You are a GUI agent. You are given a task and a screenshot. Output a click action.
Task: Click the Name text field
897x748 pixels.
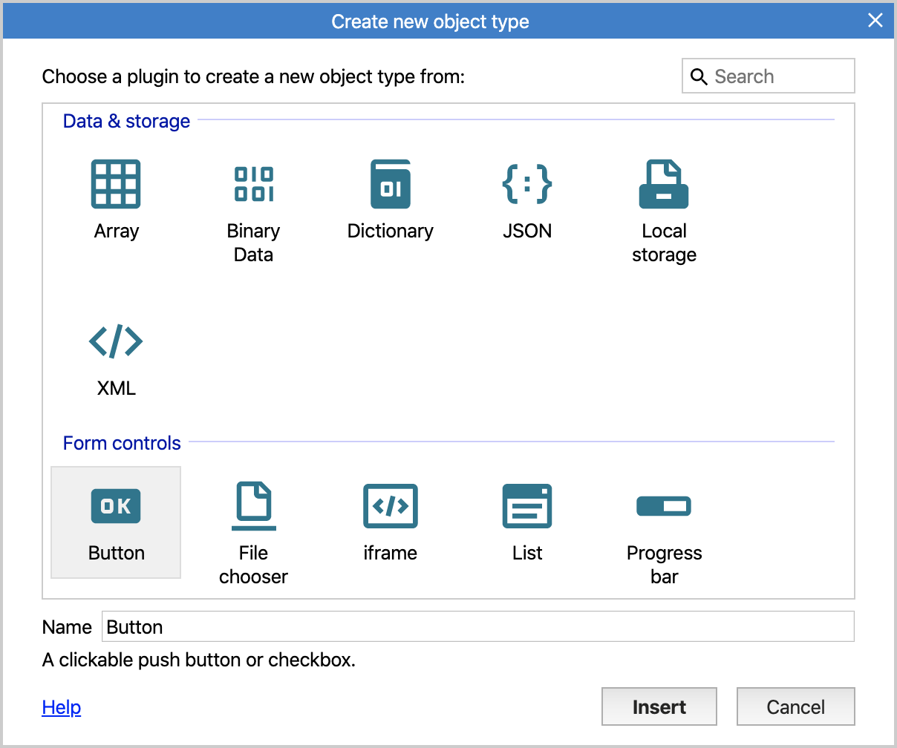click(478, 626)
